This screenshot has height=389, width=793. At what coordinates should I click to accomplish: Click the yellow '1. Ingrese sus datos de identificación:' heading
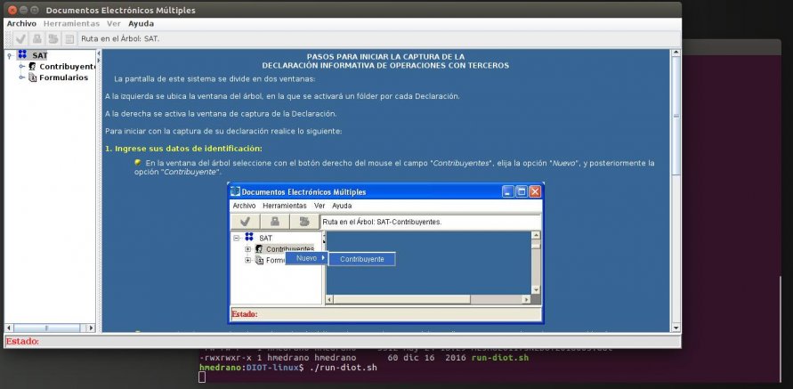[183, 149]
